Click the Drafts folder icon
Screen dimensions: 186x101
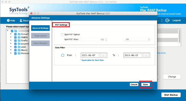[19, 41]
